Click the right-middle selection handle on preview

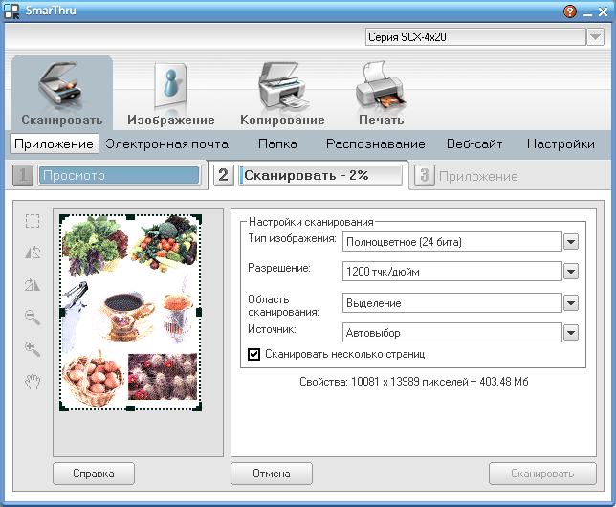coord(199,312)
